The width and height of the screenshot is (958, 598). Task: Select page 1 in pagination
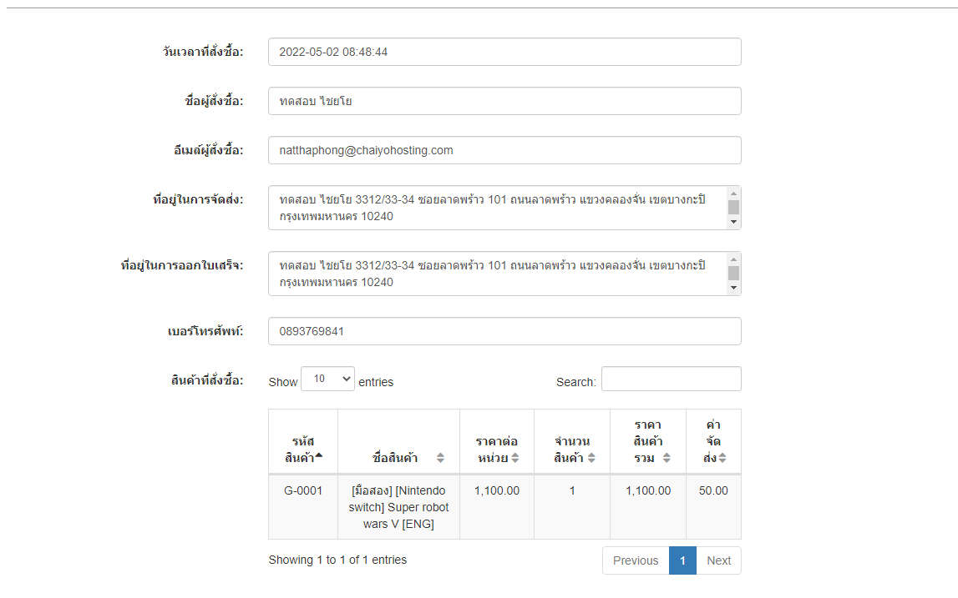click(x=682, y=560)
